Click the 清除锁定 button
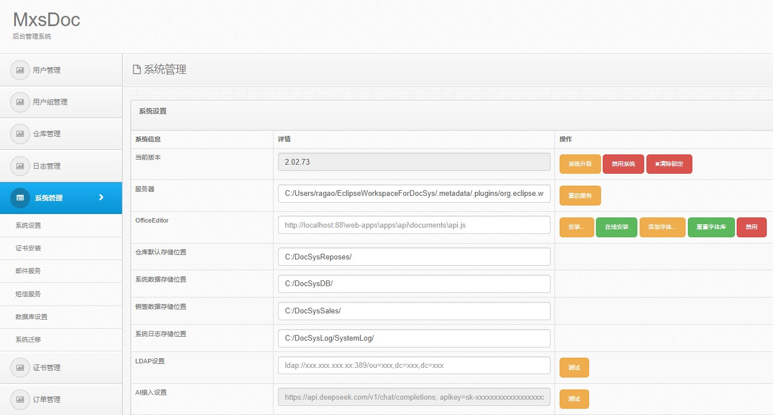 [x=669, y=164]
